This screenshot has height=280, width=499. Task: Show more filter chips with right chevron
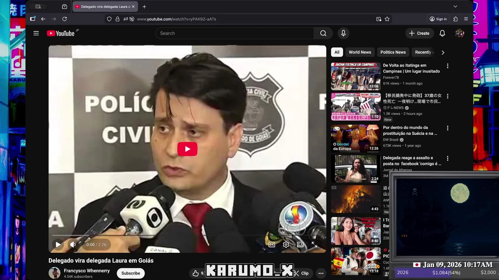pos(442,52)
